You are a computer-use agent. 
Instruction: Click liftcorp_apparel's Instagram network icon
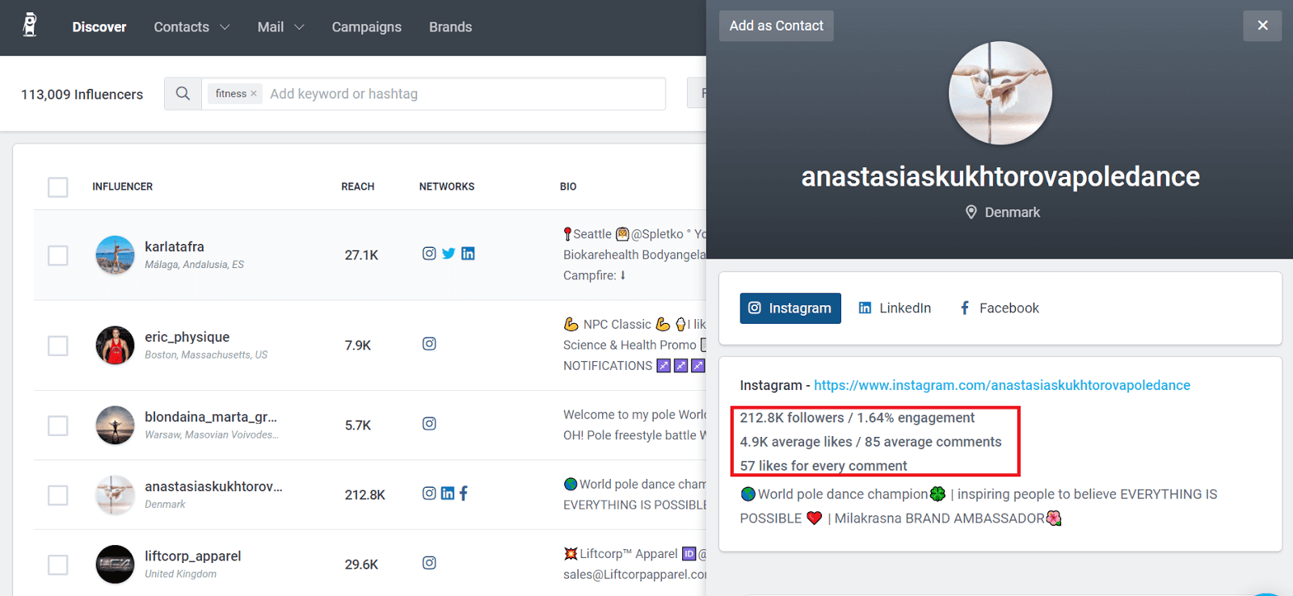point(429,563)
